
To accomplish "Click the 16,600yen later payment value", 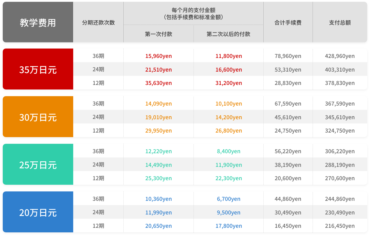I will click(x=229, y=70).
